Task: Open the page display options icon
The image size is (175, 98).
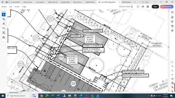Action: click(x=172, y=83)
